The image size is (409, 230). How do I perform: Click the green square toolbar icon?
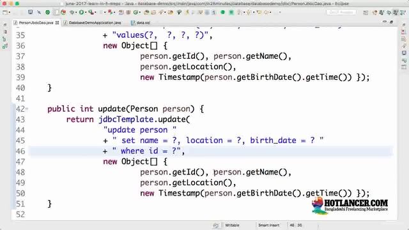click(231, 12)
